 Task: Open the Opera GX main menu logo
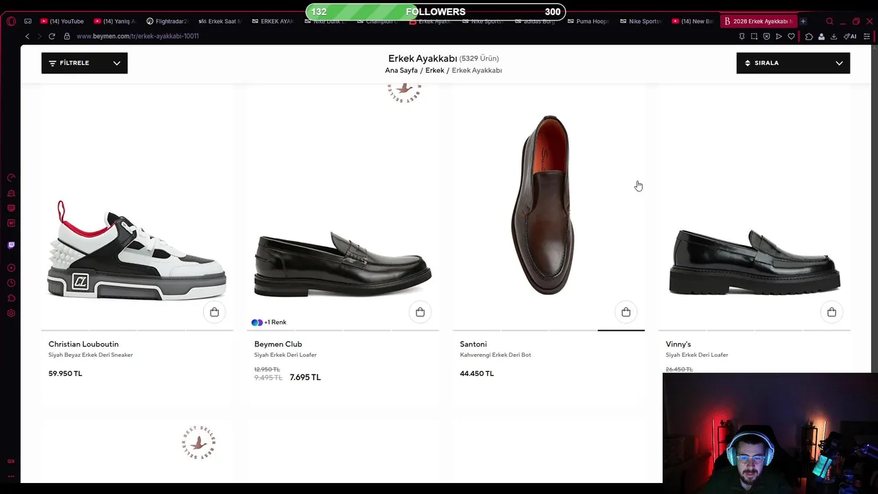point(11,21)
